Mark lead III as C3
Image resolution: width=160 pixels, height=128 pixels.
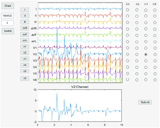[x=128, y=23]
